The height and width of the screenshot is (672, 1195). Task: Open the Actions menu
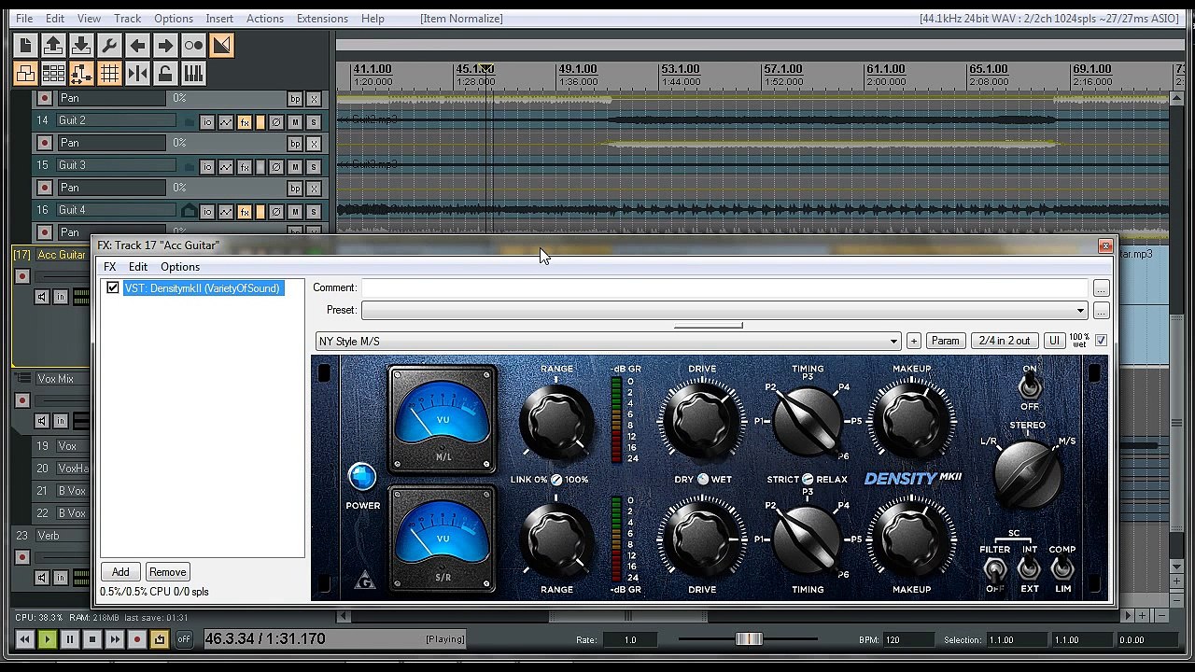coord(265,19)
